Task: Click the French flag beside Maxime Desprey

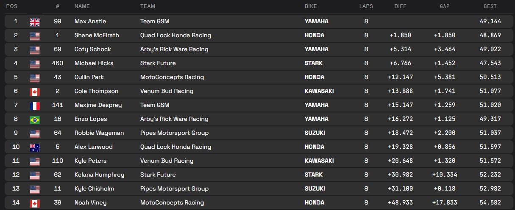Action: 35,105
